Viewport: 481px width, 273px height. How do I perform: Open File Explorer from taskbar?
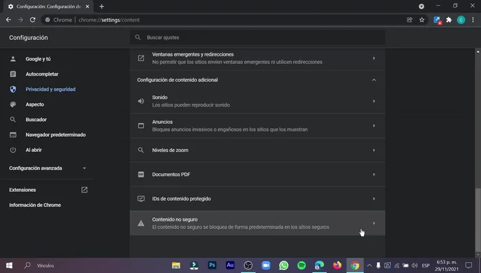click(175, 265)
